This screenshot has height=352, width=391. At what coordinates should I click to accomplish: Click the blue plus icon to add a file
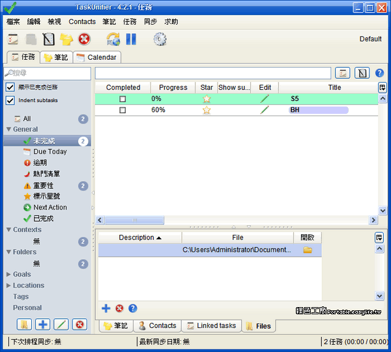(106, 308)
